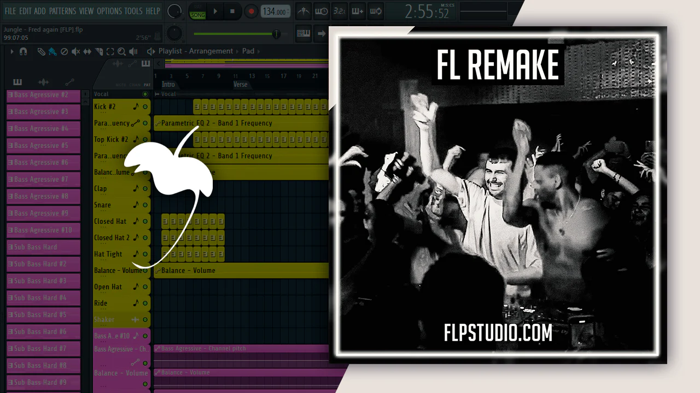Enable typing keyboard to piano icon
Image resolution: width=700 pixels, height=393 pixels.
click(x=304, y=34)
